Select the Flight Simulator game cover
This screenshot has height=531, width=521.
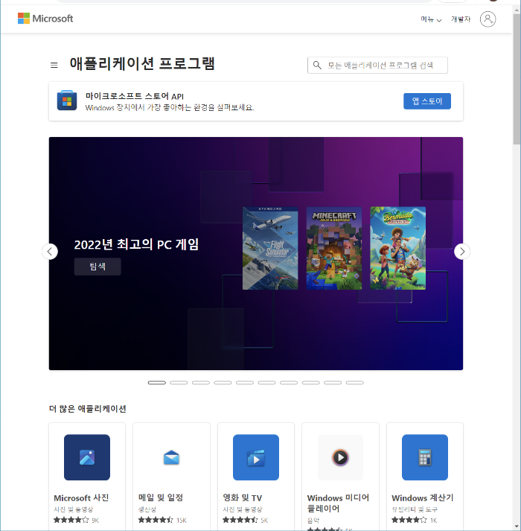click(x=270, y=248)
